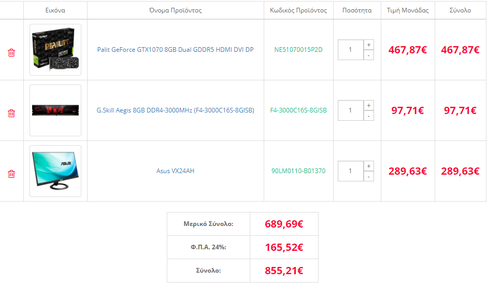Click the Ποσότητα column header

(x=357, y=10)
